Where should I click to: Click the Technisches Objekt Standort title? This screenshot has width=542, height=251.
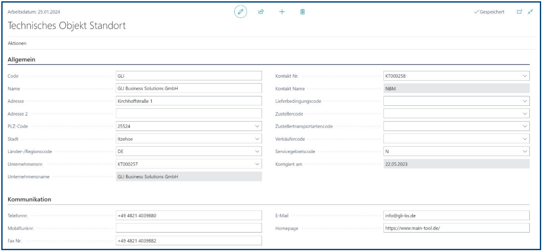[67, 26]
